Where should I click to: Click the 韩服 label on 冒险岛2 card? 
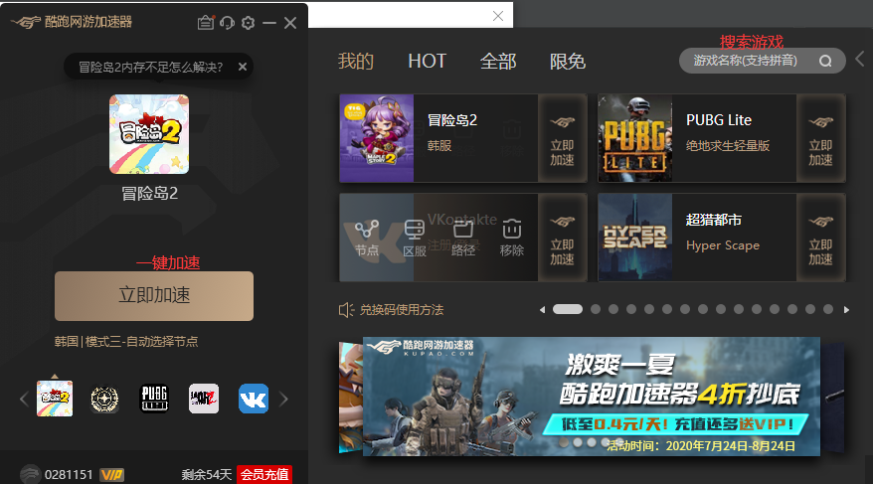439,146
